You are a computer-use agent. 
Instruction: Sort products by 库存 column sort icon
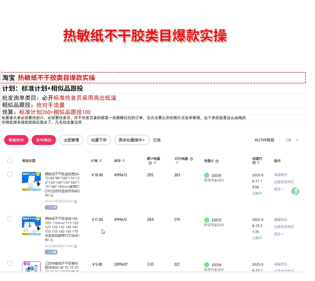[123, 161]
